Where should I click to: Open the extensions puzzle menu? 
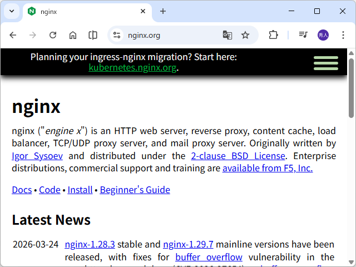pos(273,35)
